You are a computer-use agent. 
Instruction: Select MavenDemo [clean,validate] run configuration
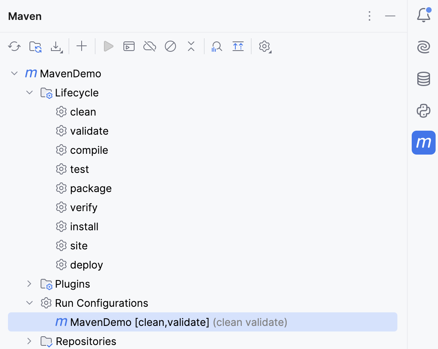[139, 322]
